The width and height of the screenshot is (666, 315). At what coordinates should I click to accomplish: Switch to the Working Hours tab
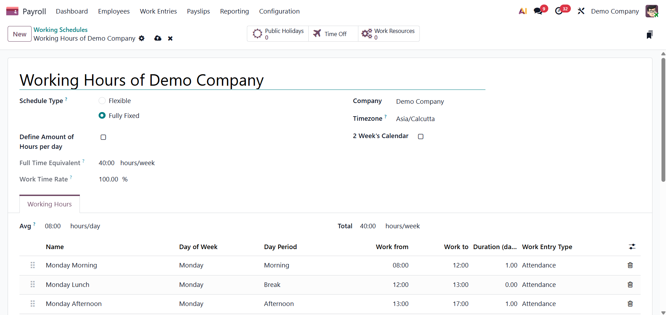[50, 204]
